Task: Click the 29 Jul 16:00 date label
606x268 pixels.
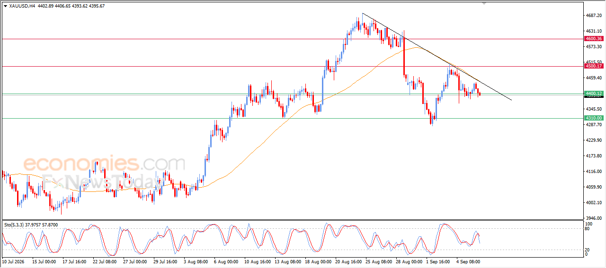Action: tap(165, 261)
